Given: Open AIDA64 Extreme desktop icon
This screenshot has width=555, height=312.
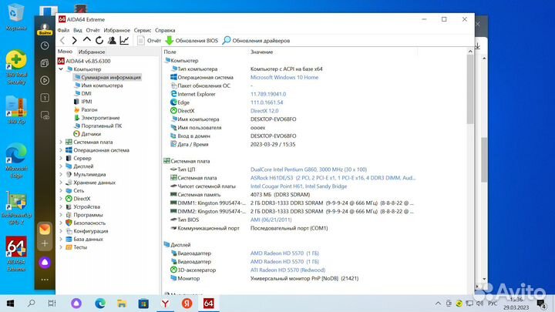Looking at the screenshot, I should pos(16,253).
